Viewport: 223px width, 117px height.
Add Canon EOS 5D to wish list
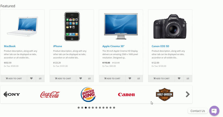point(179,78)
